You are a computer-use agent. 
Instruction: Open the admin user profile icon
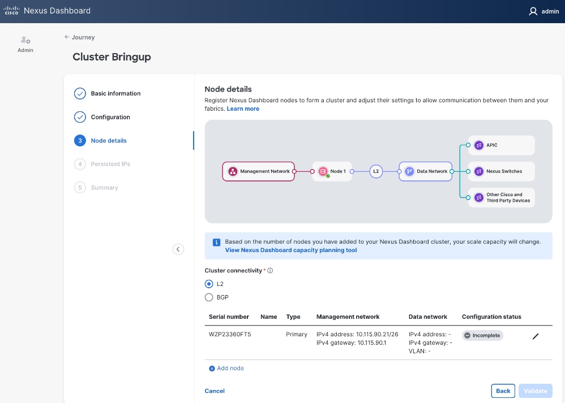533,11
